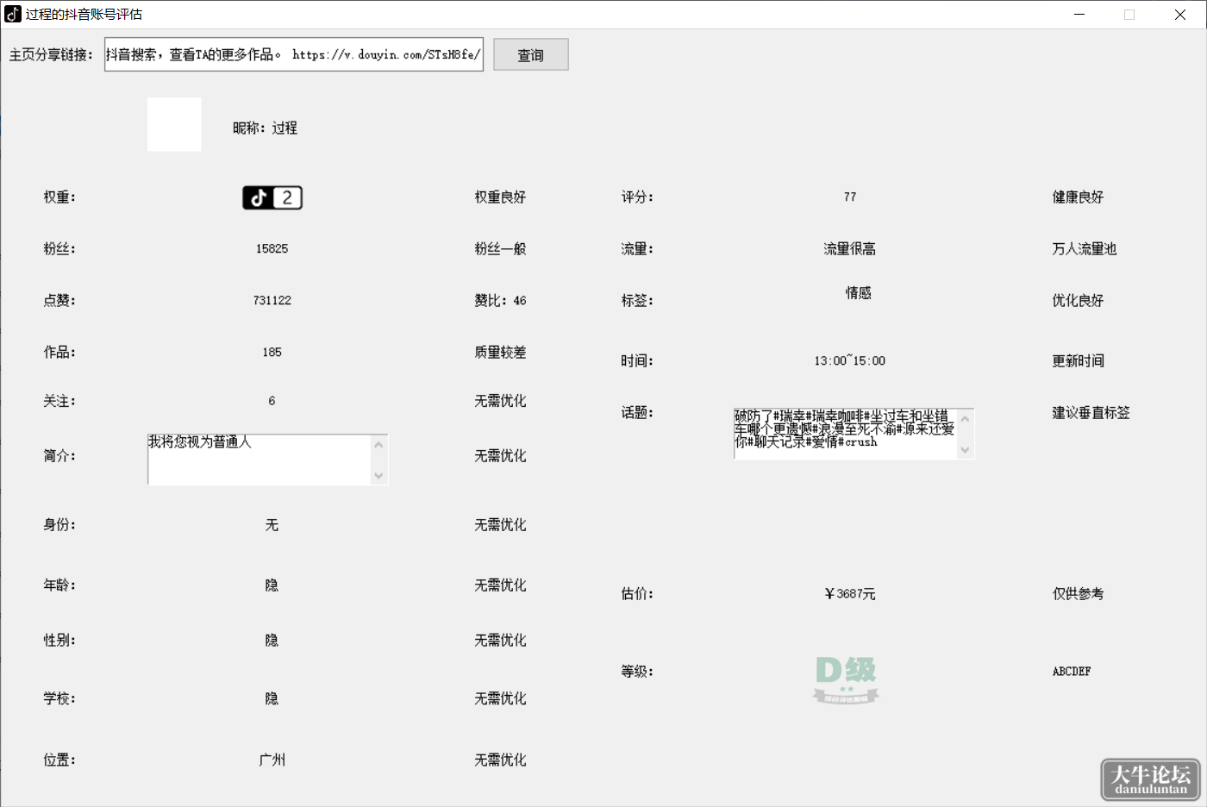Click the nickname text 昵称: 过程

(266, 128)
